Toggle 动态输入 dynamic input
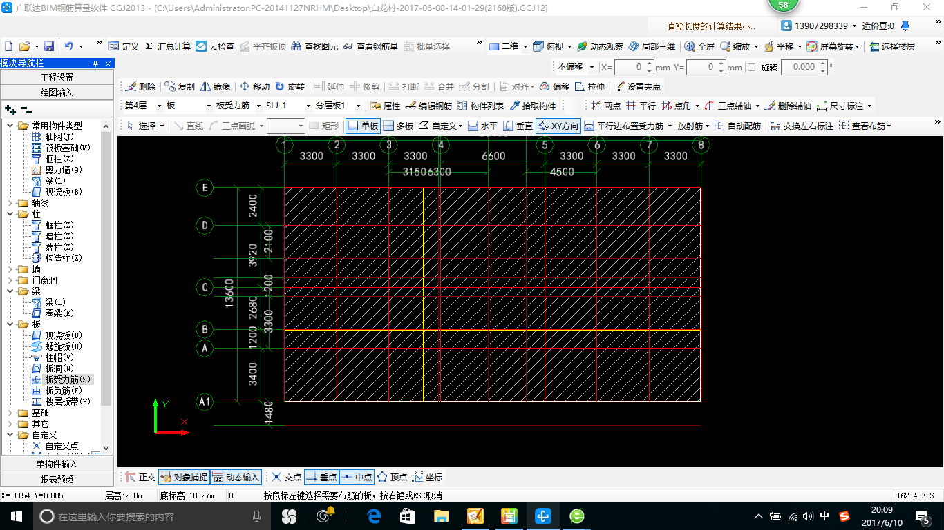The width and height of the screenshot is (944, 530). [236, 477]
